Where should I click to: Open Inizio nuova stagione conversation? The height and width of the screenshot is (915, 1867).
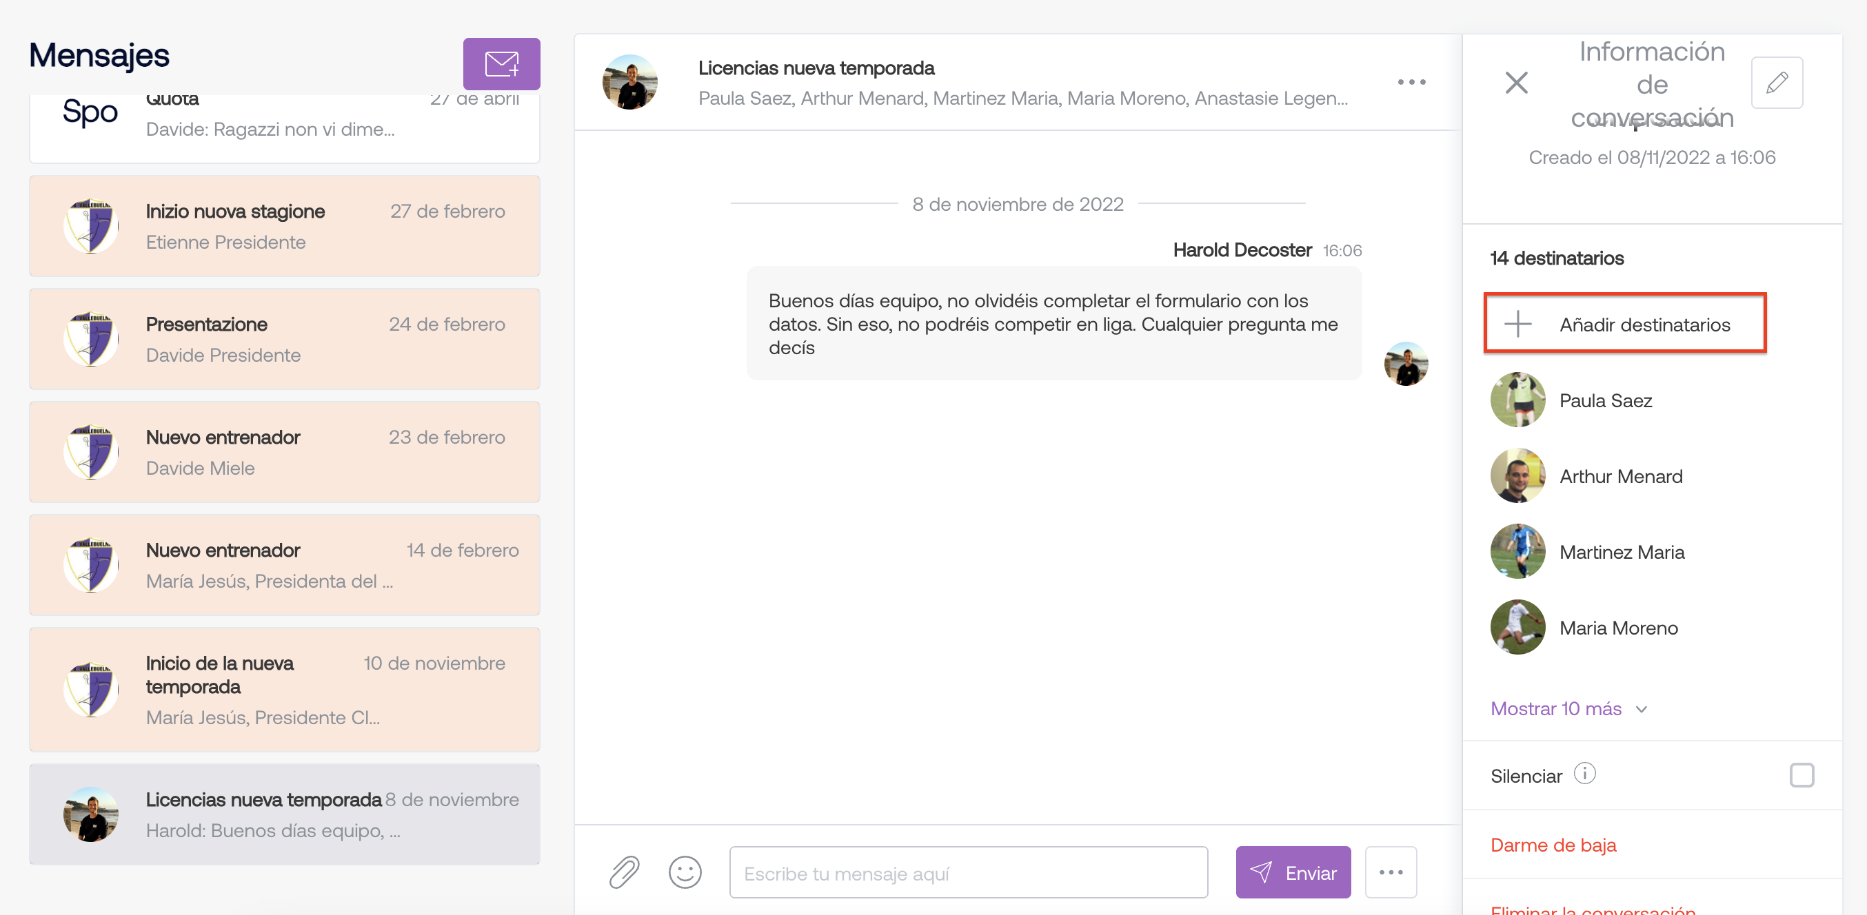pos(284,226)
